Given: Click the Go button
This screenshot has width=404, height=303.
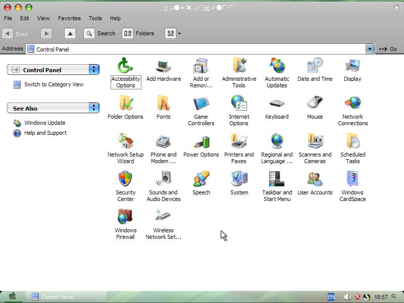Looking at the screenshot, I should pyautogui.click(x=388, y=49).
